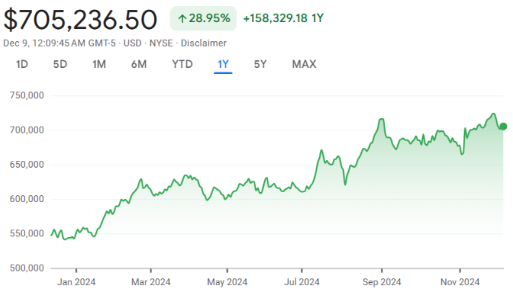Switch to the 1M range tab
Image resolution: width=513 pixels, height=305 pixels.
coord(99,64)
